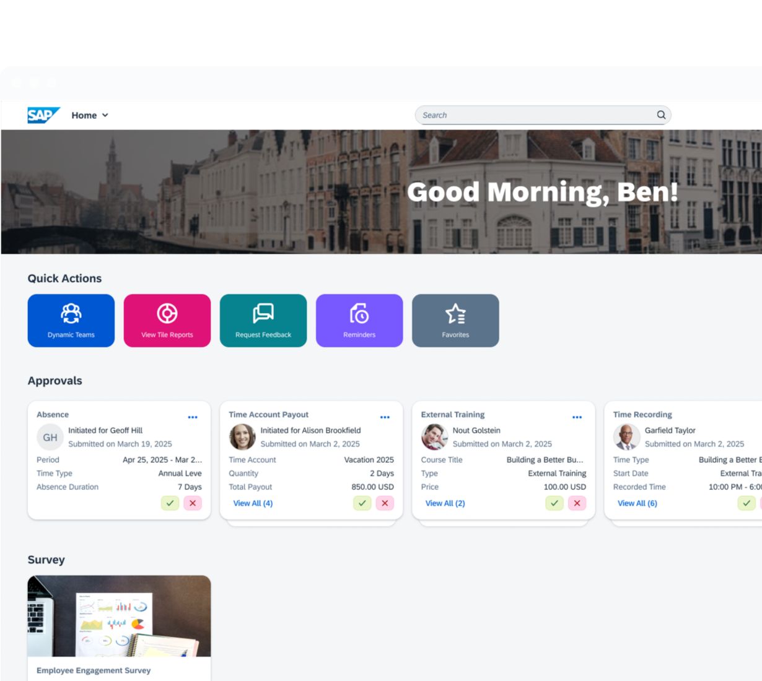Open External Training card overflow menu
Screen dimensions: 762x681
coord(577,417)
